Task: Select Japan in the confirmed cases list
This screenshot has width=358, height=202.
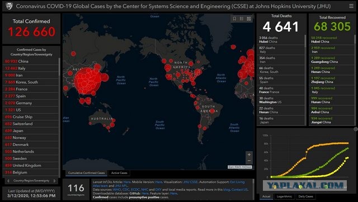Action: click(x=31, y=131)
